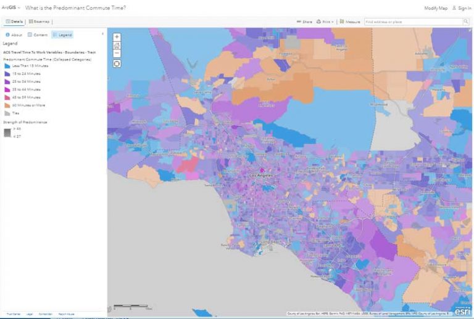Click in the Find address or place field
The width and height of the screenshot is (474, 319).
tap(414, 22)
